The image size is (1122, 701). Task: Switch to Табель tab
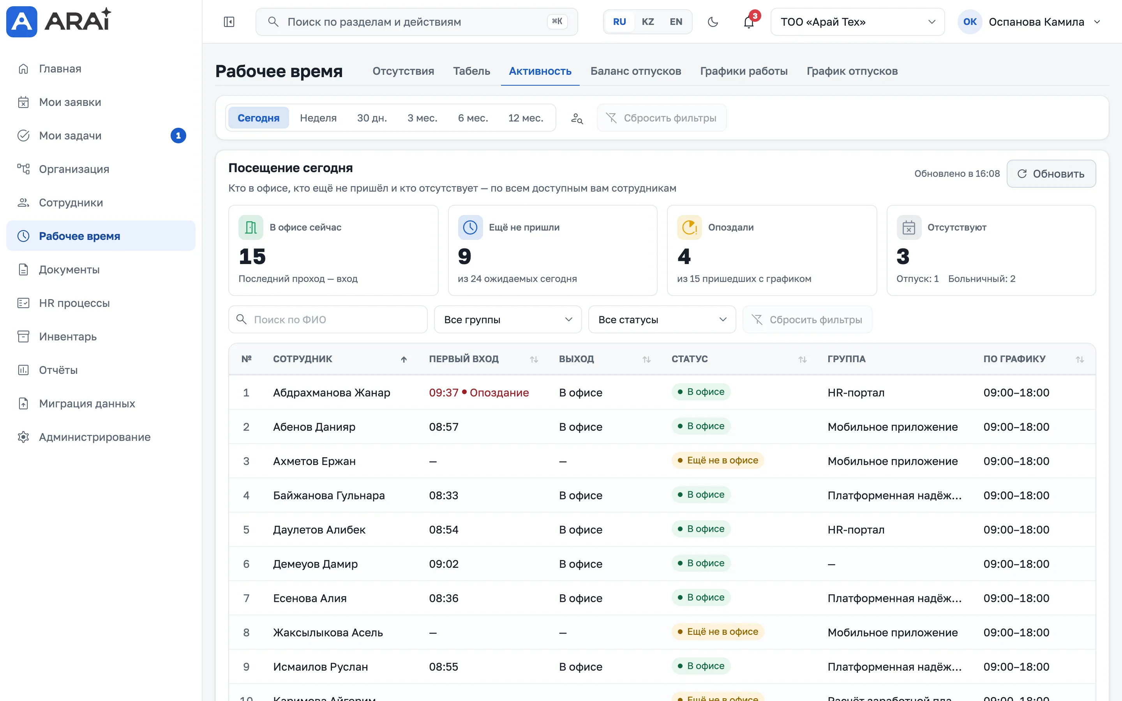pyautogui.click(x=471, y=71)
